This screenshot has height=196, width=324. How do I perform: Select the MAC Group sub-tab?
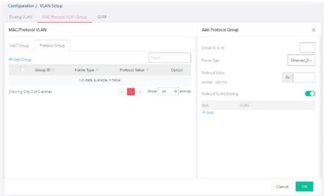[x=19, y=46]
